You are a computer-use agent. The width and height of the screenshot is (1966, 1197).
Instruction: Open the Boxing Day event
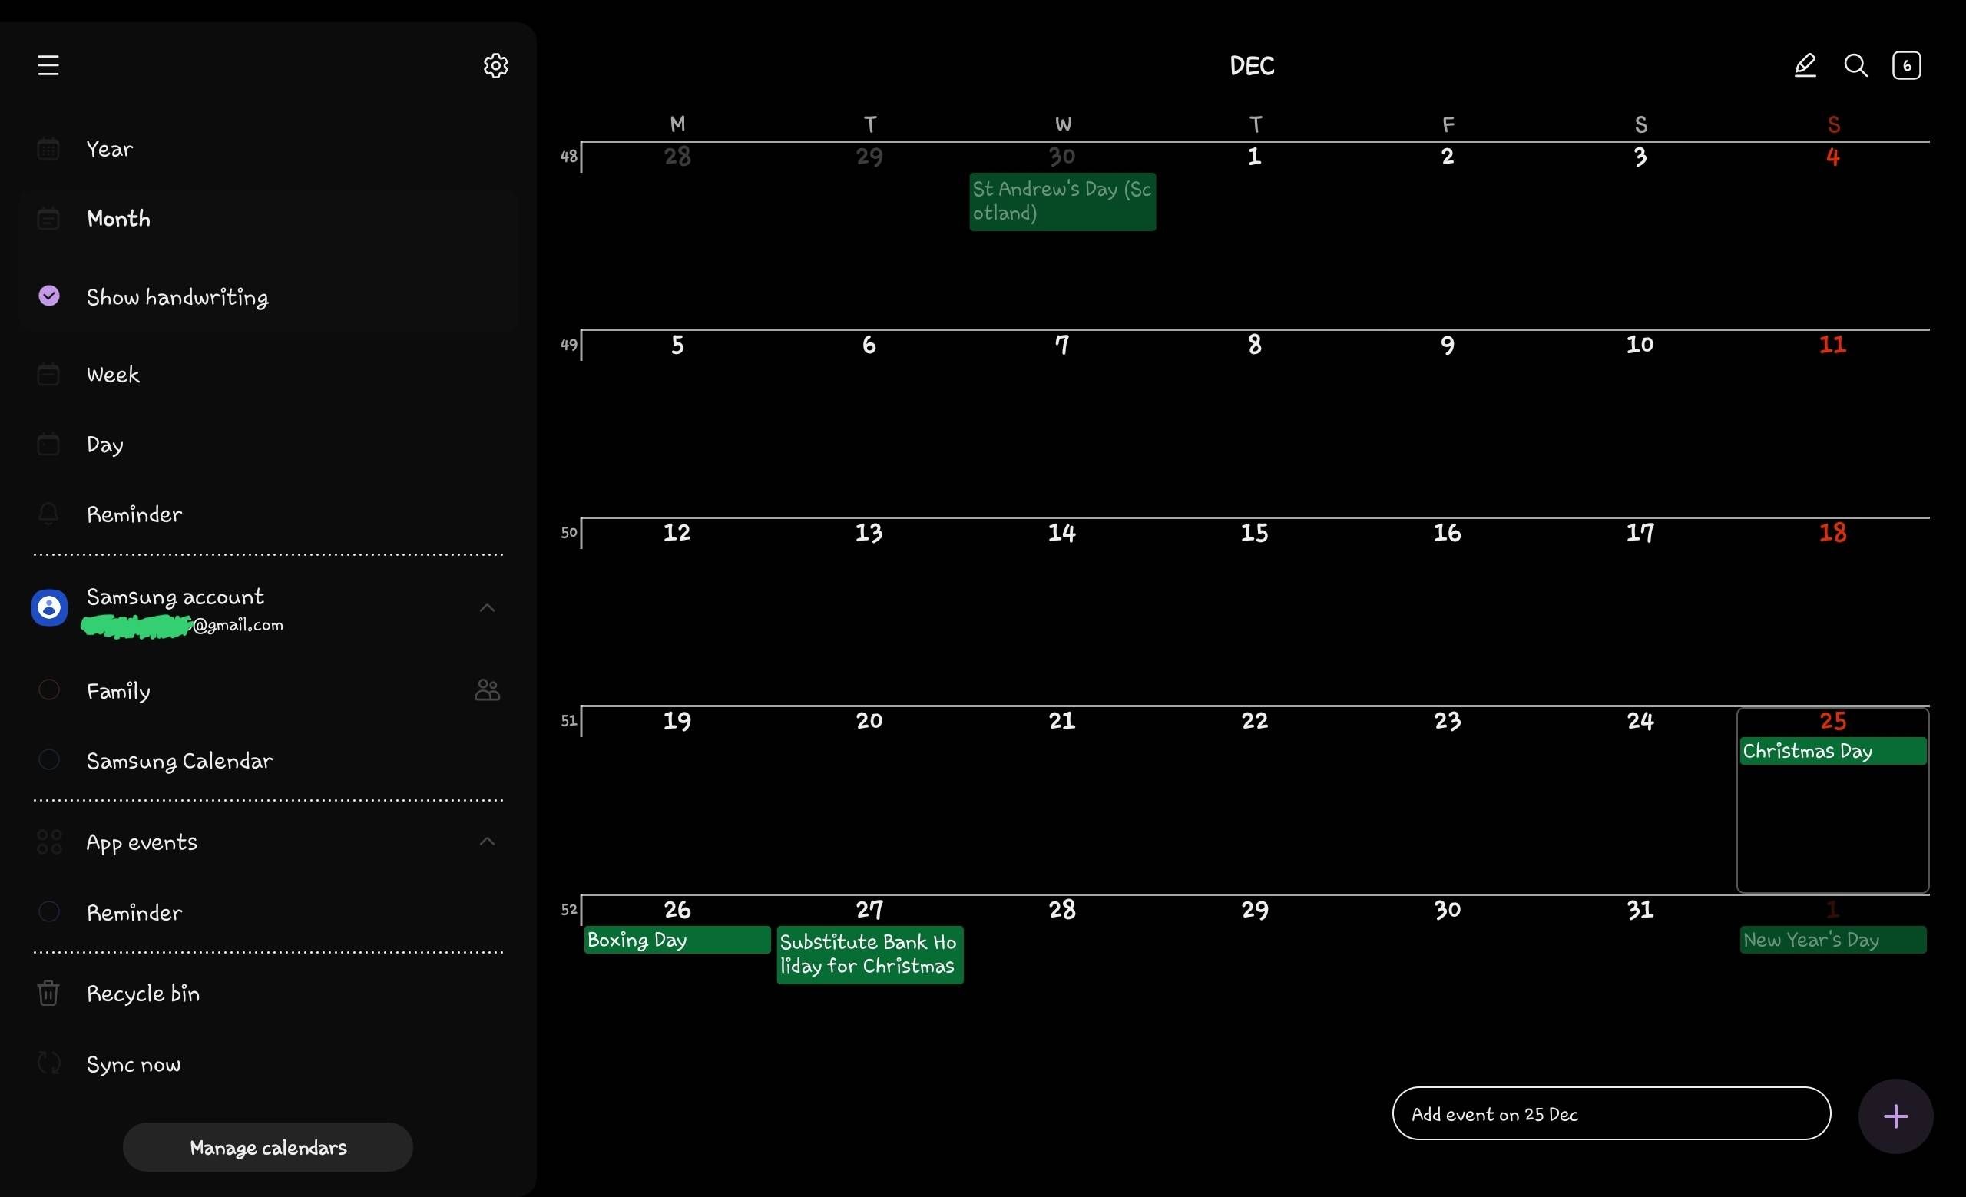pos(677,940)
